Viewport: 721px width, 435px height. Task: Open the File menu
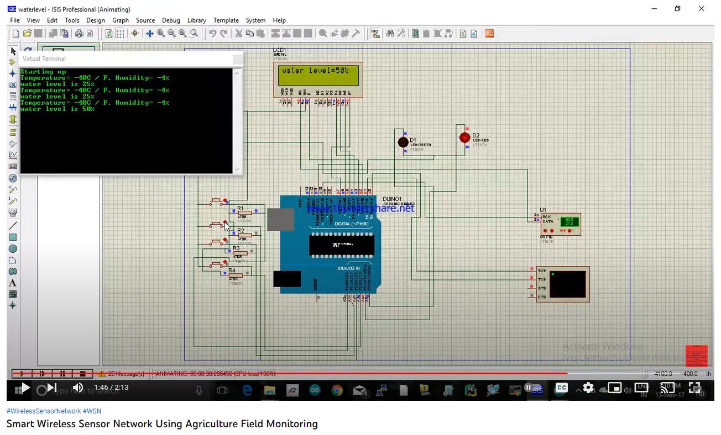(15, 20)
